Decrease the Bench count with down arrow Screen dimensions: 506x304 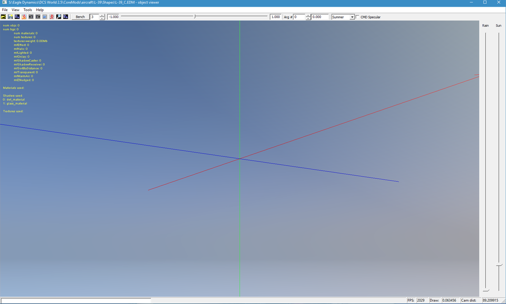tap(102, 18)
